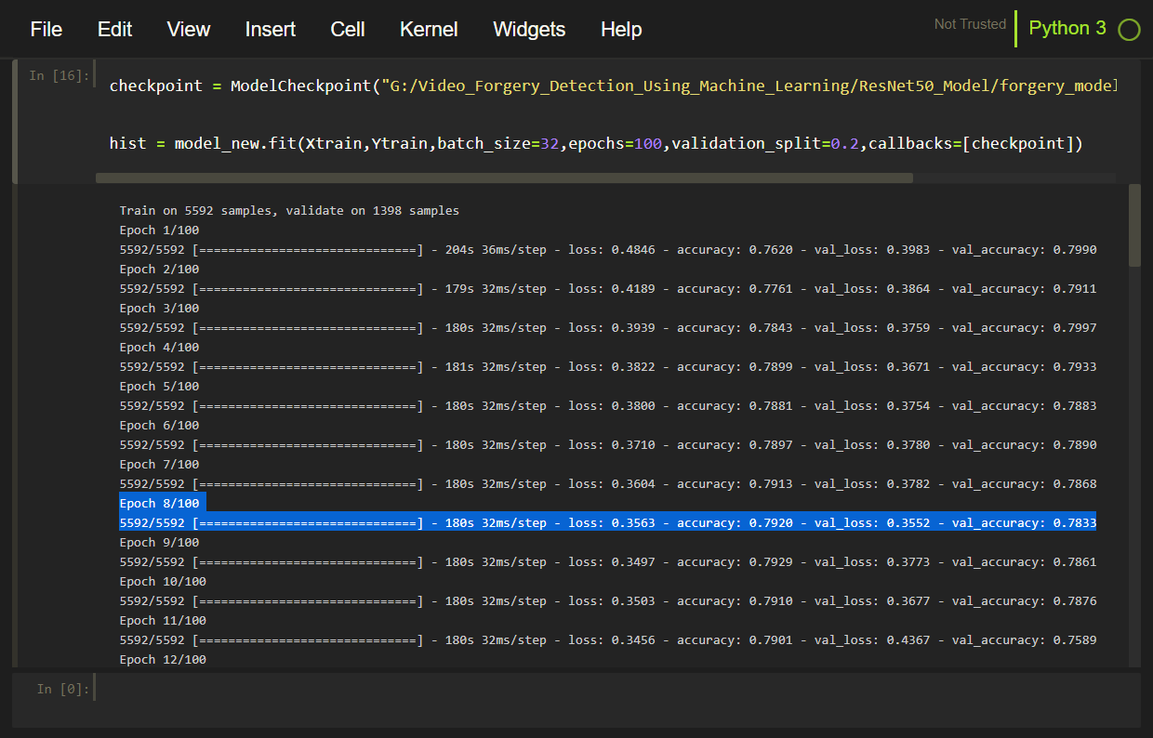Click the Python 3 kernel name

(1067, 28)
